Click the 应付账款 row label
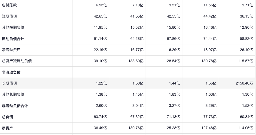 (x=9, y=5)
